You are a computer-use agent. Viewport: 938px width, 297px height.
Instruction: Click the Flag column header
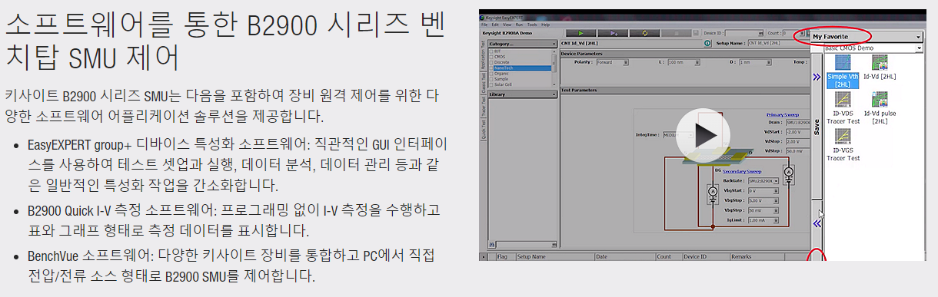coord(505,257)
